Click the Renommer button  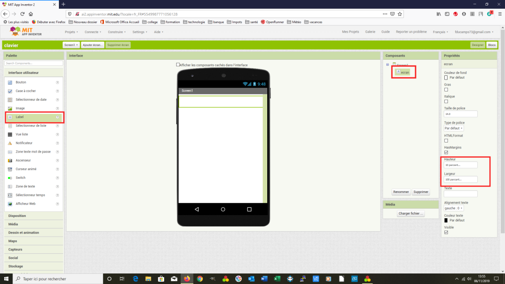(401, 192)
